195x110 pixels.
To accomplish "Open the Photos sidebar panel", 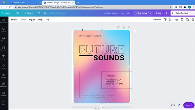I will 3,39.
